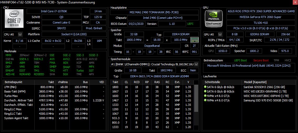Click the GDDR6 SDRAM memory type value
Viewport: 298px width, 133px height.
pyautogui.click(x=260, y=34)
